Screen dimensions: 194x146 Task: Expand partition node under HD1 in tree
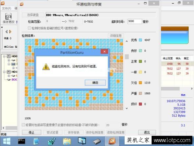click(x=9, y=76)
